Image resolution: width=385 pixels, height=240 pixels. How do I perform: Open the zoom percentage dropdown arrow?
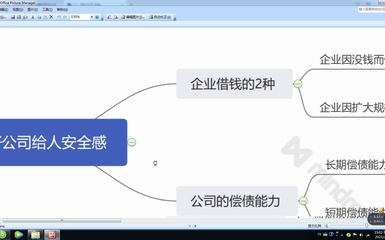92,17
